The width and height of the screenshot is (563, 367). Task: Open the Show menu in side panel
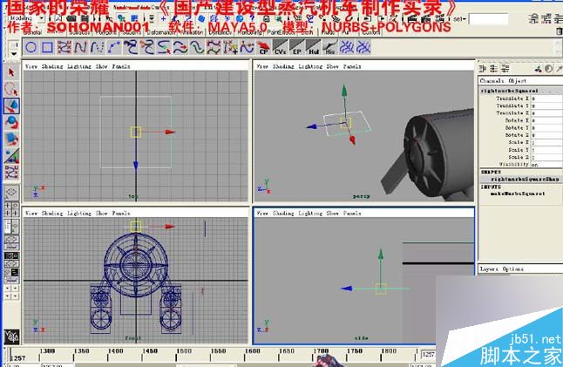click(333, 213)
